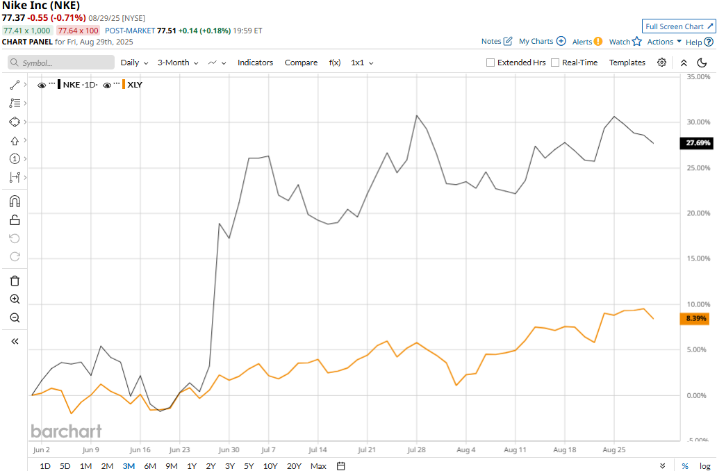This screenshot has height=471, width=717.
Task: Hide the XLY series with eye icon
Action: 107,85
